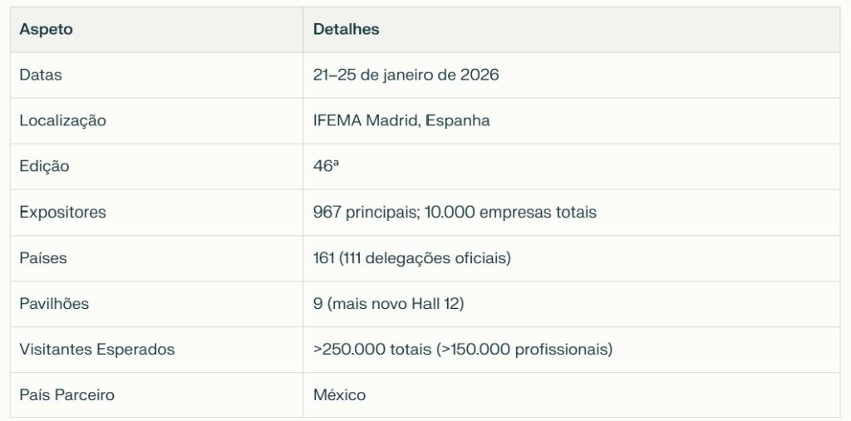The image size is (851, 421).
Task: Select the Pavilhões row label
Action: [54, 304]
